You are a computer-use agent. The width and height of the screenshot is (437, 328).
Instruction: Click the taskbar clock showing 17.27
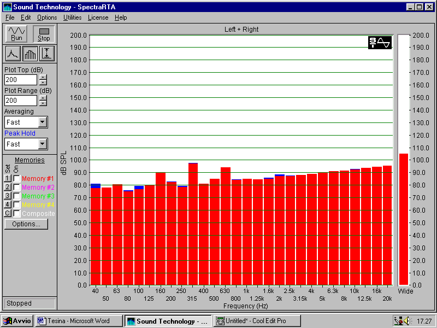click(424, 321)
